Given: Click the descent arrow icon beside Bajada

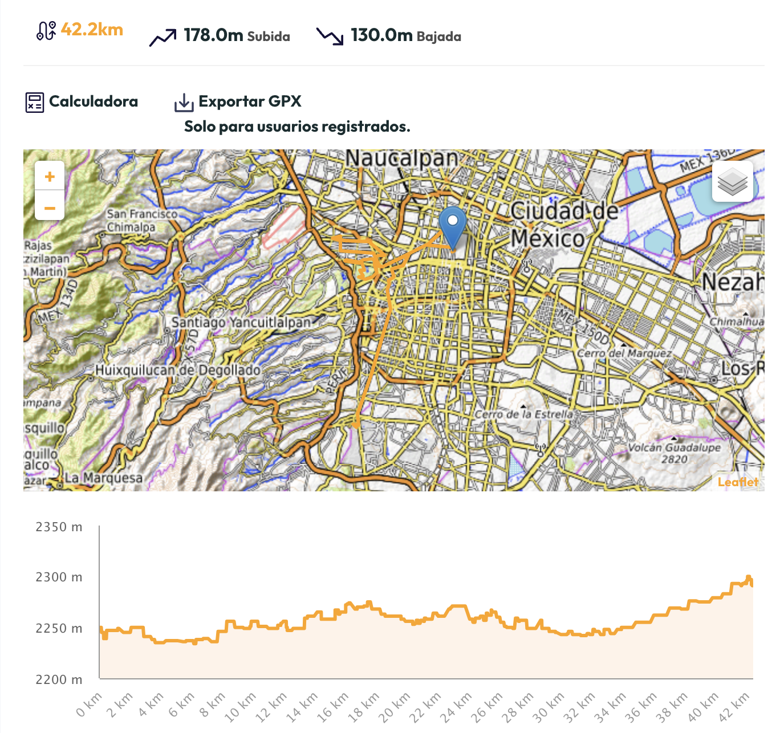Looking at the screenshot, I should [330, 36].
